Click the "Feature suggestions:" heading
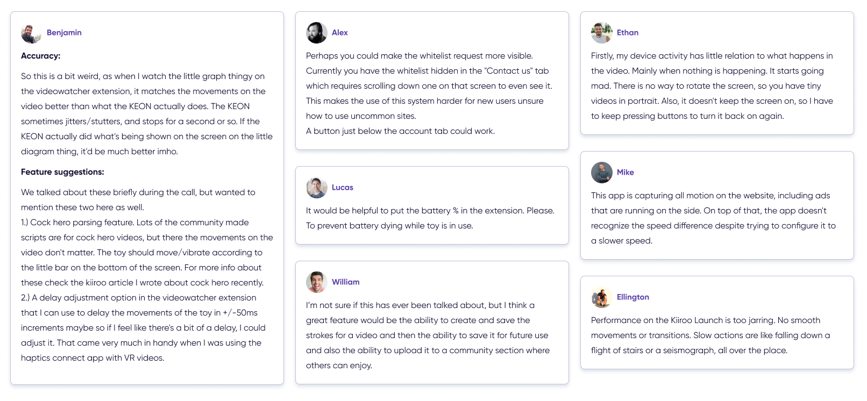The image size is (867, 401). pos(62,172)
